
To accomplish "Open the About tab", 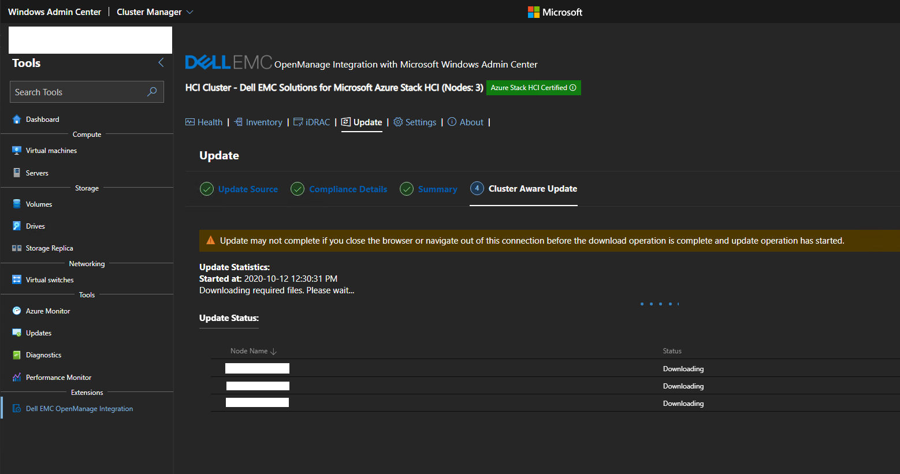I will [466, 122].
